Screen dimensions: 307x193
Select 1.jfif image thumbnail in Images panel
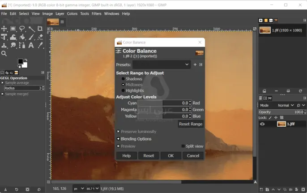click(x=265, y=30)
